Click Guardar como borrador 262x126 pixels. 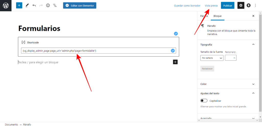click(x=187, y=5)
